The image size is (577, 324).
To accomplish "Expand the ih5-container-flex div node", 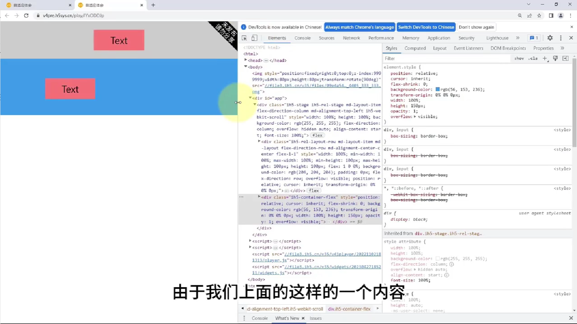I will (x=259, y=197).
